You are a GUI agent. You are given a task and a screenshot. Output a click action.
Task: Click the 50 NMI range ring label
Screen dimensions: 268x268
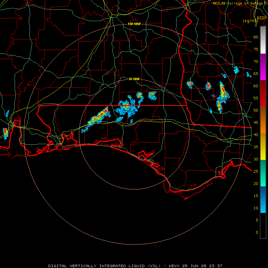pyautogui.click(x=134, y=79)
